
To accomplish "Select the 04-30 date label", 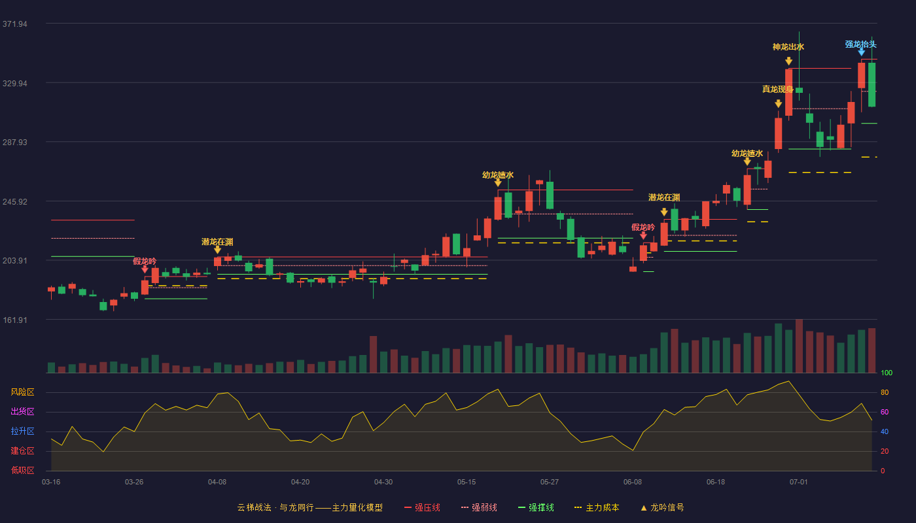I will pyautogui.click(x=383, y=482).
